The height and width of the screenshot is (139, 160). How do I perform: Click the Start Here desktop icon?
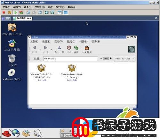12,43
